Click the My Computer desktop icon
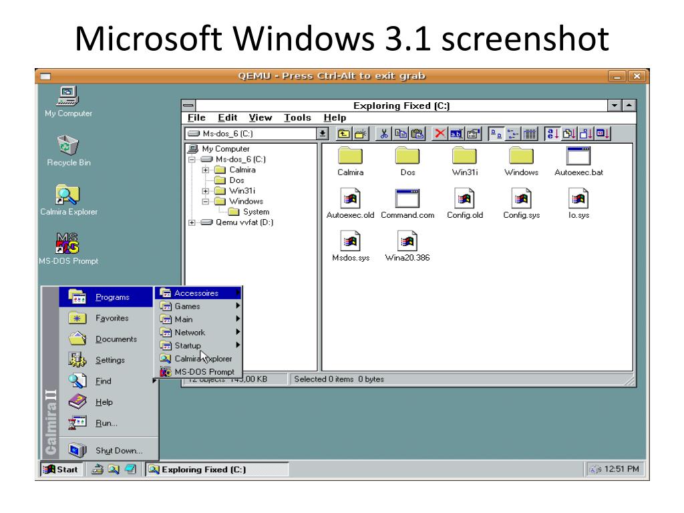 click(x=68, y=102)
